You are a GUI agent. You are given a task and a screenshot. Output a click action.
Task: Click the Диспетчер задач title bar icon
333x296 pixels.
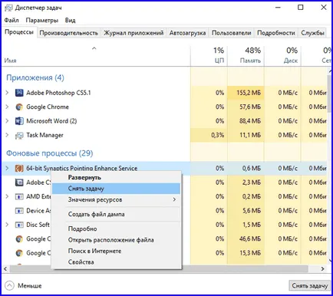8,8
